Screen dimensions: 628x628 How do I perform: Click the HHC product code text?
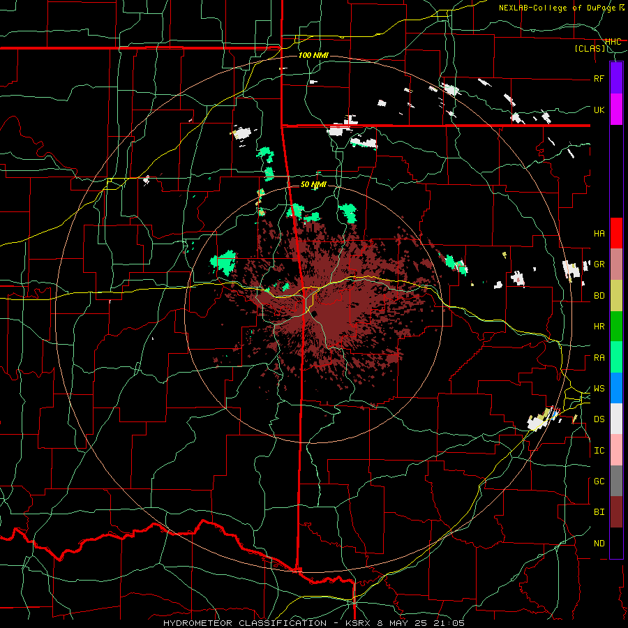coord(613,42)
